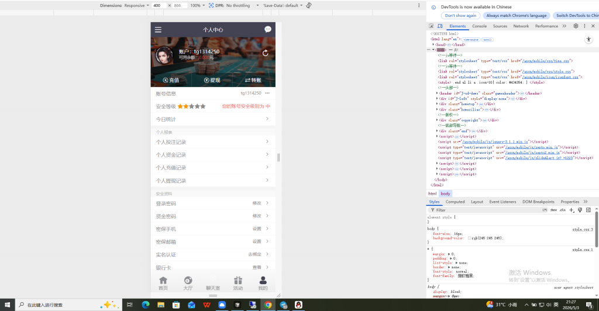Click Don't show again button
This screenshot has width=599, height=311.
(x=460, y=16)
